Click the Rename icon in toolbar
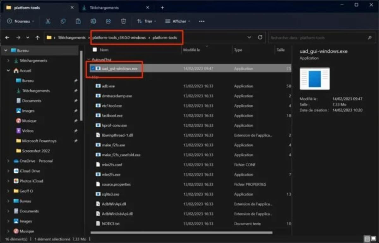Screen dimensions: 379x243 [93, 21]
